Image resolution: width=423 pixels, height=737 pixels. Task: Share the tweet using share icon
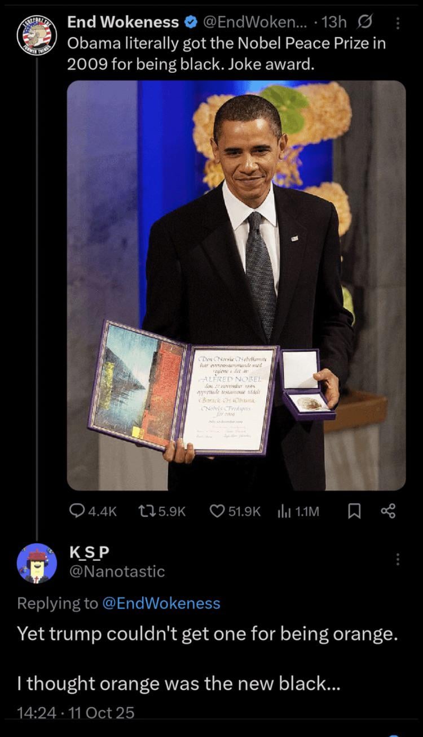[388, 511]
